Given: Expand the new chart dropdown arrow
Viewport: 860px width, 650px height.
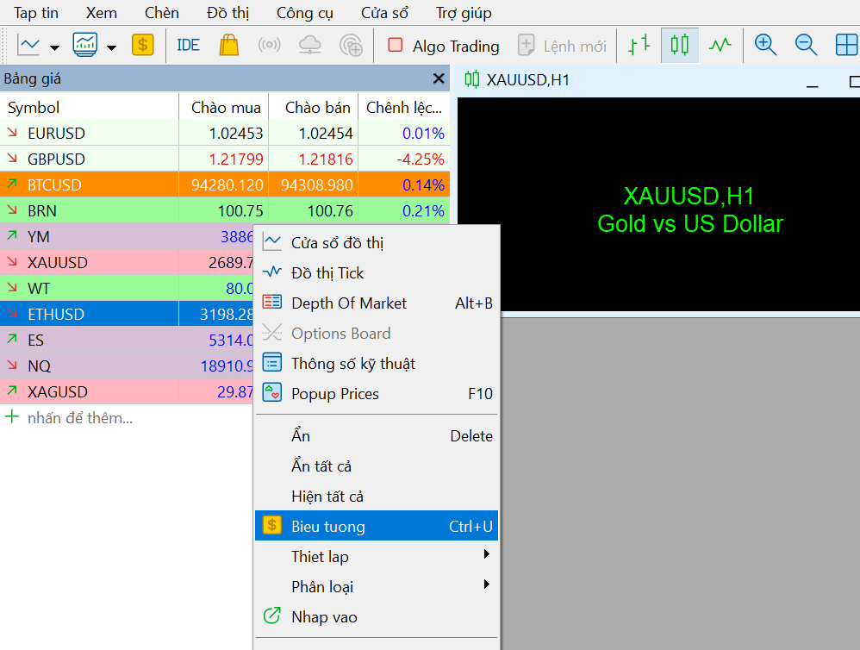Looking at the screenshot, I should pyautogui.click(x=54, y=47).
